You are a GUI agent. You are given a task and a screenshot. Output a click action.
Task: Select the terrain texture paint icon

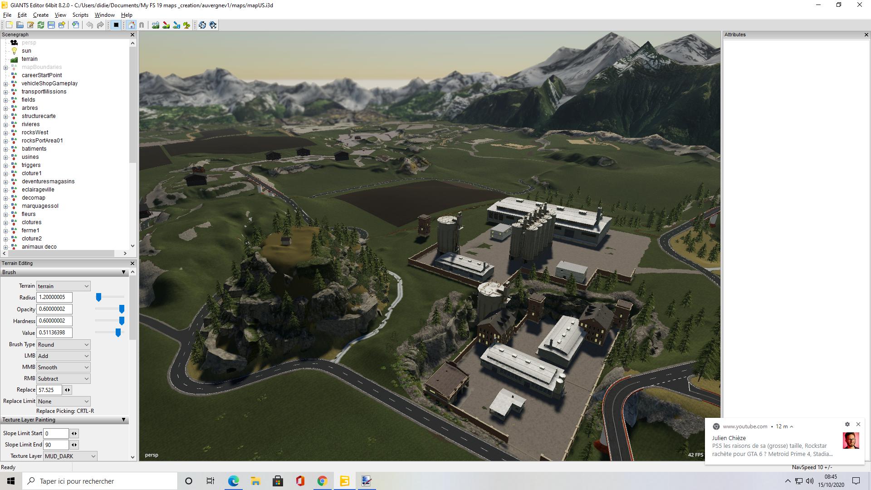coord(166,25)
